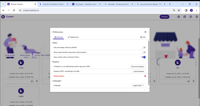Click the Overwrite keystore button
Screen dimensions: 200x106
138,66
